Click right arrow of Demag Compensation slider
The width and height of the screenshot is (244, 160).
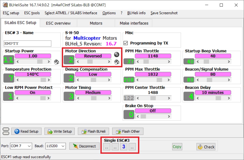tap(109, 80)
